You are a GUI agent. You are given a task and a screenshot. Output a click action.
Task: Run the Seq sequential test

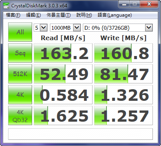point(20,53)
